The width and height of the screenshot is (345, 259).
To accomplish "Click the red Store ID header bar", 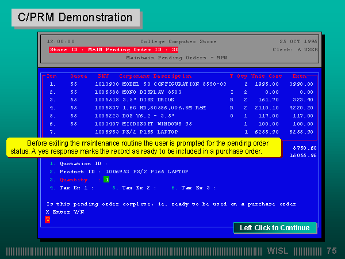I will click(114, 50).
